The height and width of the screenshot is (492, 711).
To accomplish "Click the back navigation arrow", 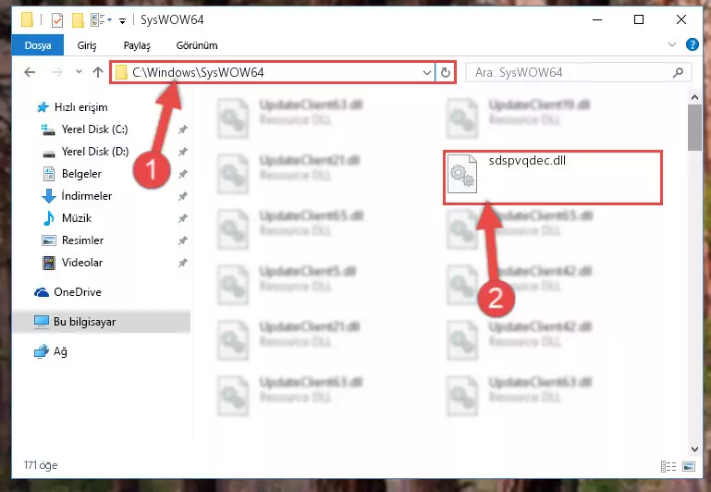I will (30, 72).
